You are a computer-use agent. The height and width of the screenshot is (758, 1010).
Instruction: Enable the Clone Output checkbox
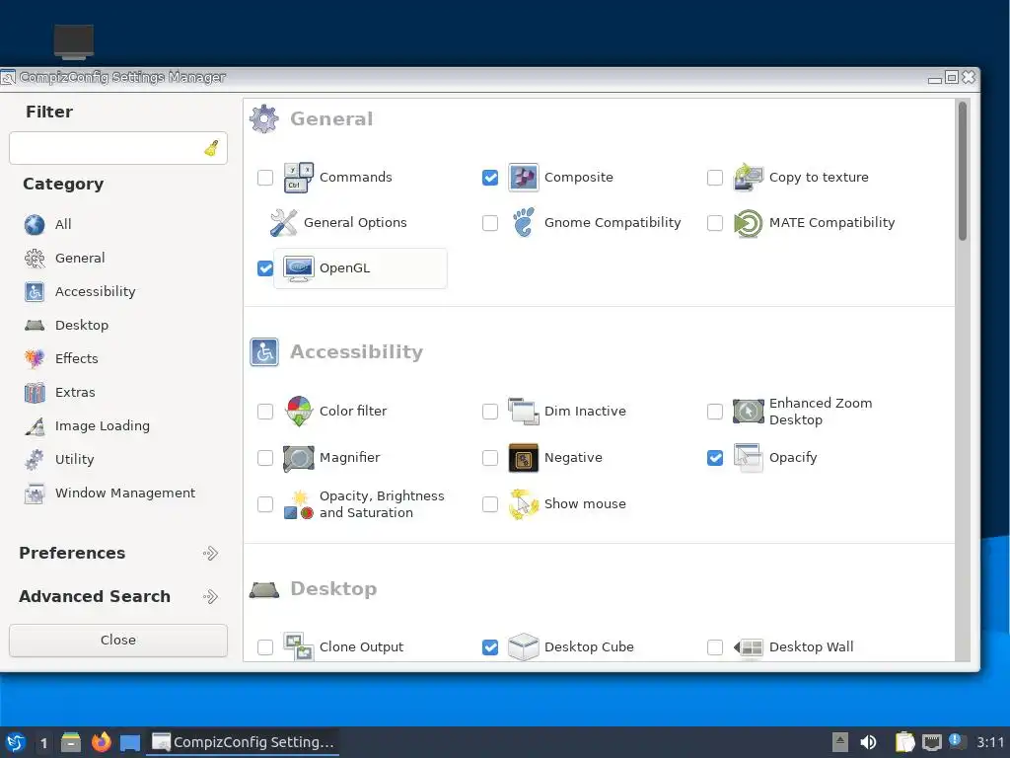tap(265, 647)
